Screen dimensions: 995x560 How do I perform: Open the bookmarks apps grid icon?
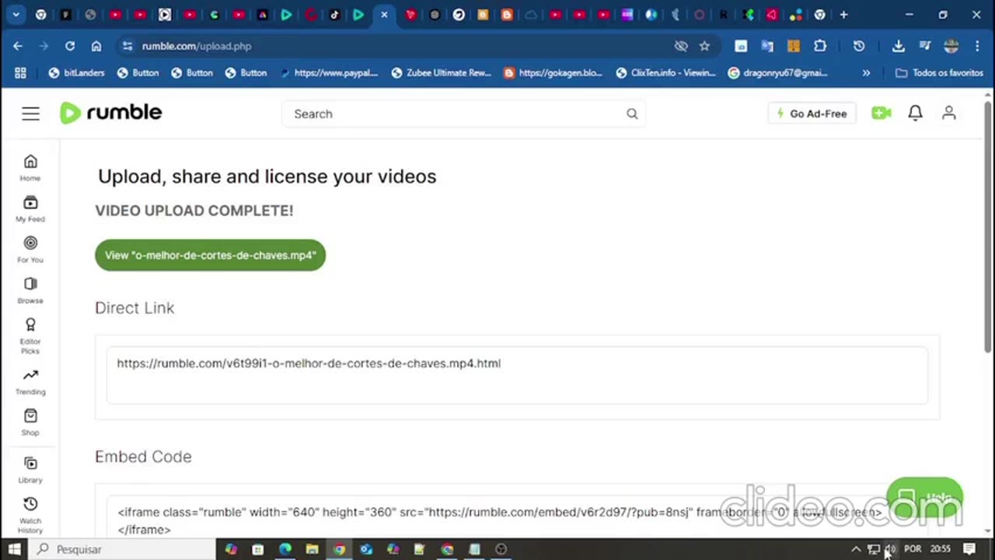pyautogui.click(x=20, y=72)
